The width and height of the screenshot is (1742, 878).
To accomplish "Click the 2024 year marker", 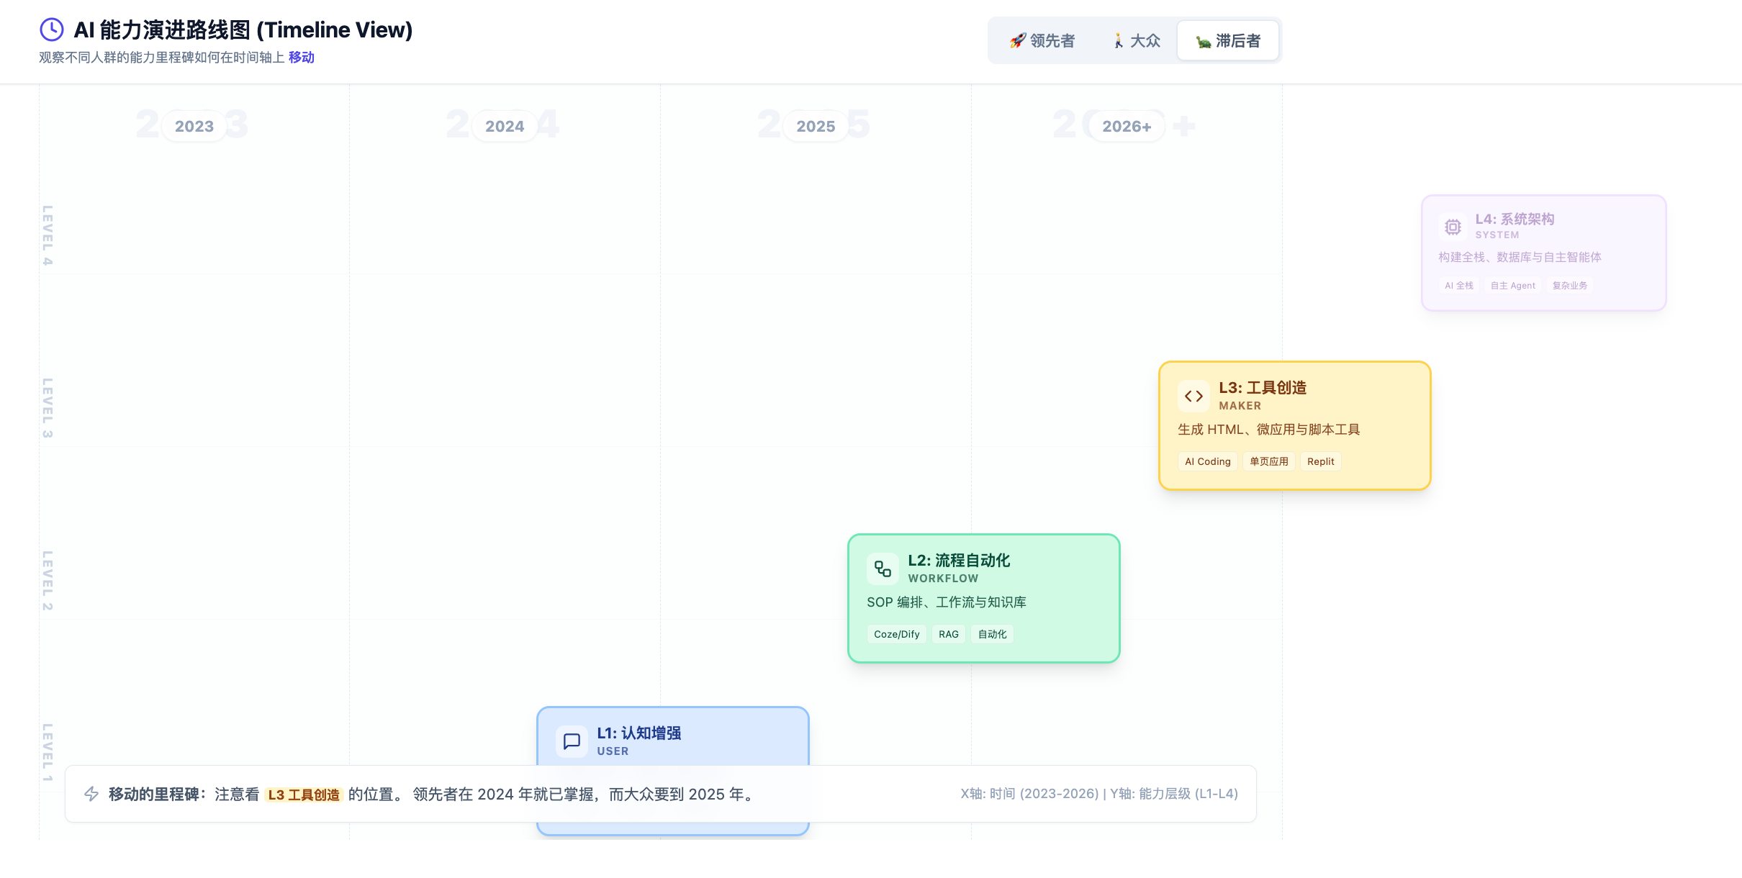I will click(505, 127).
